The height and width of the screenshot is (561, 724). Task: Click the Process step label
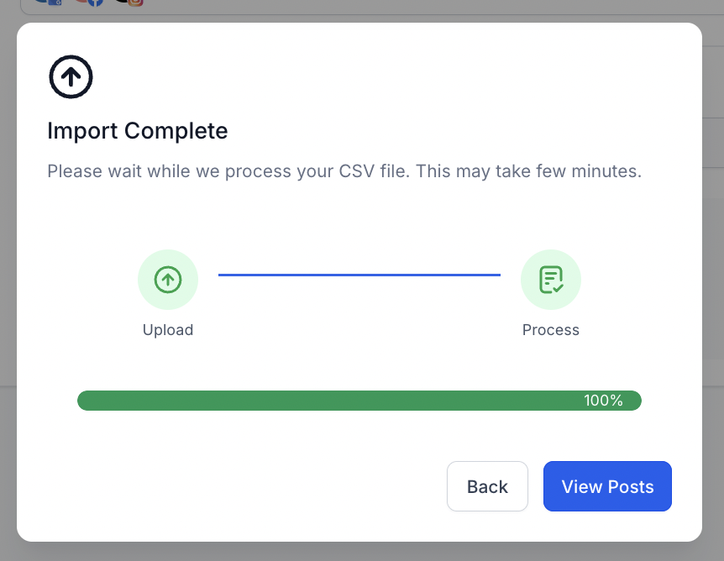click(551, 330)
